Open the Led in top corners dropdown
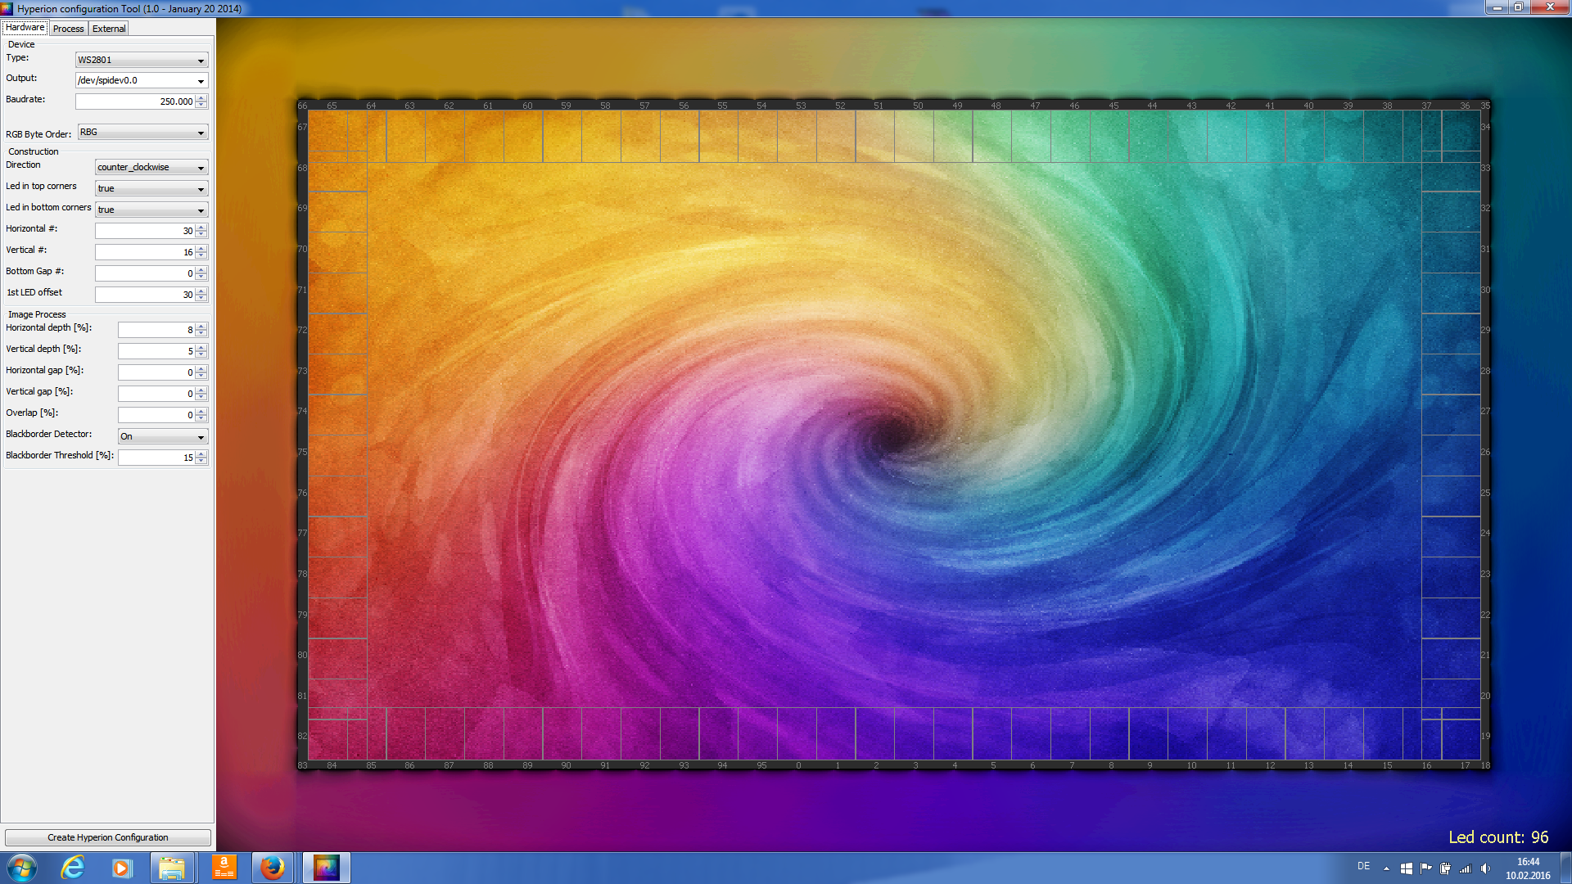The width and height of the screenshot is (1572, 884). point(151,188)
